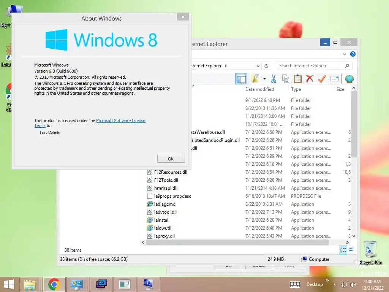Click OK in About Windows dialog

coord(171,159)
